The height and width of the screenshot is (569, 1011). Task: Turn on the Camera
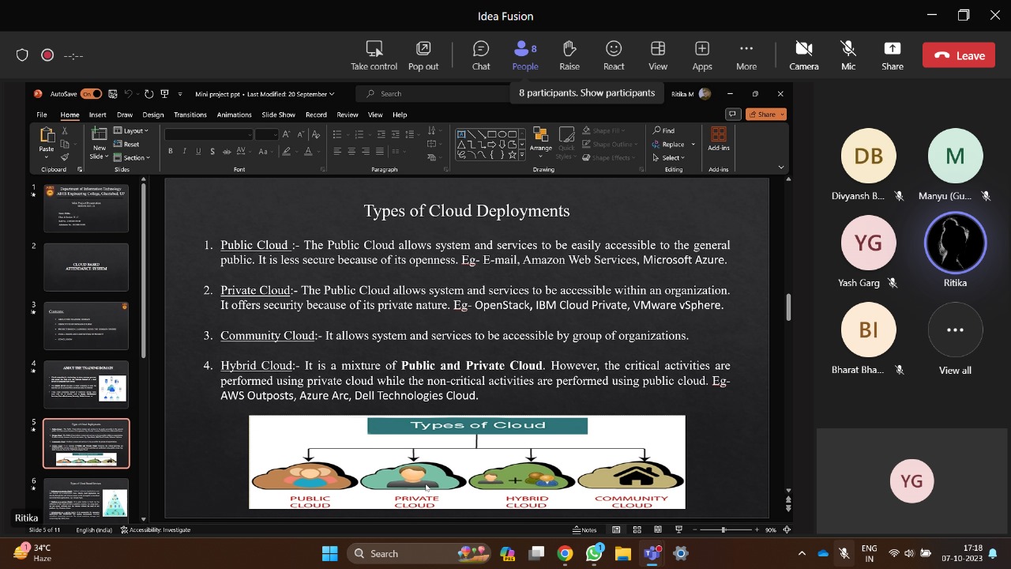803,55
